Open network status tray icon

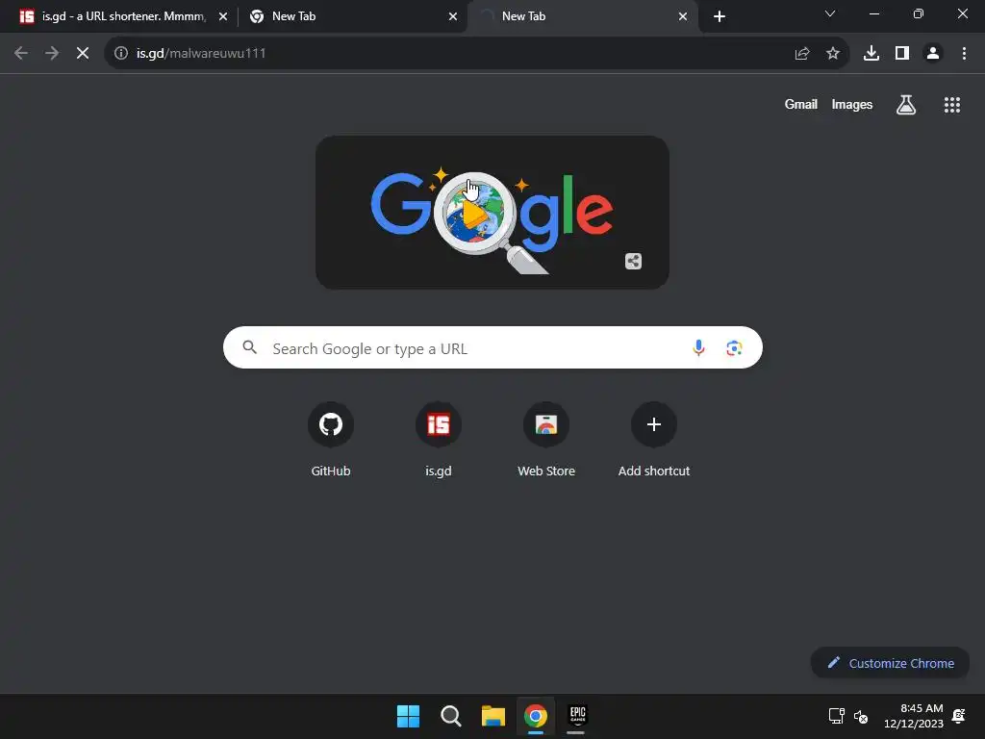836,716
